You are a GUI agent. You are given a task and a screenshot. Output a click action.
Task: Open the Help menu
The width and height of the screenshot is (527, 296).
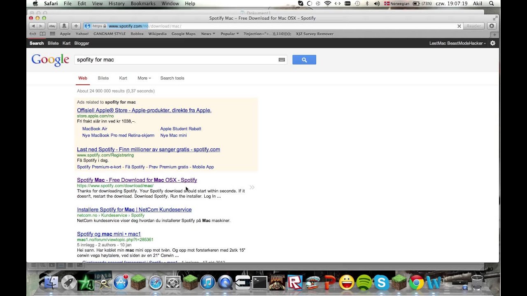click(190, 3)
